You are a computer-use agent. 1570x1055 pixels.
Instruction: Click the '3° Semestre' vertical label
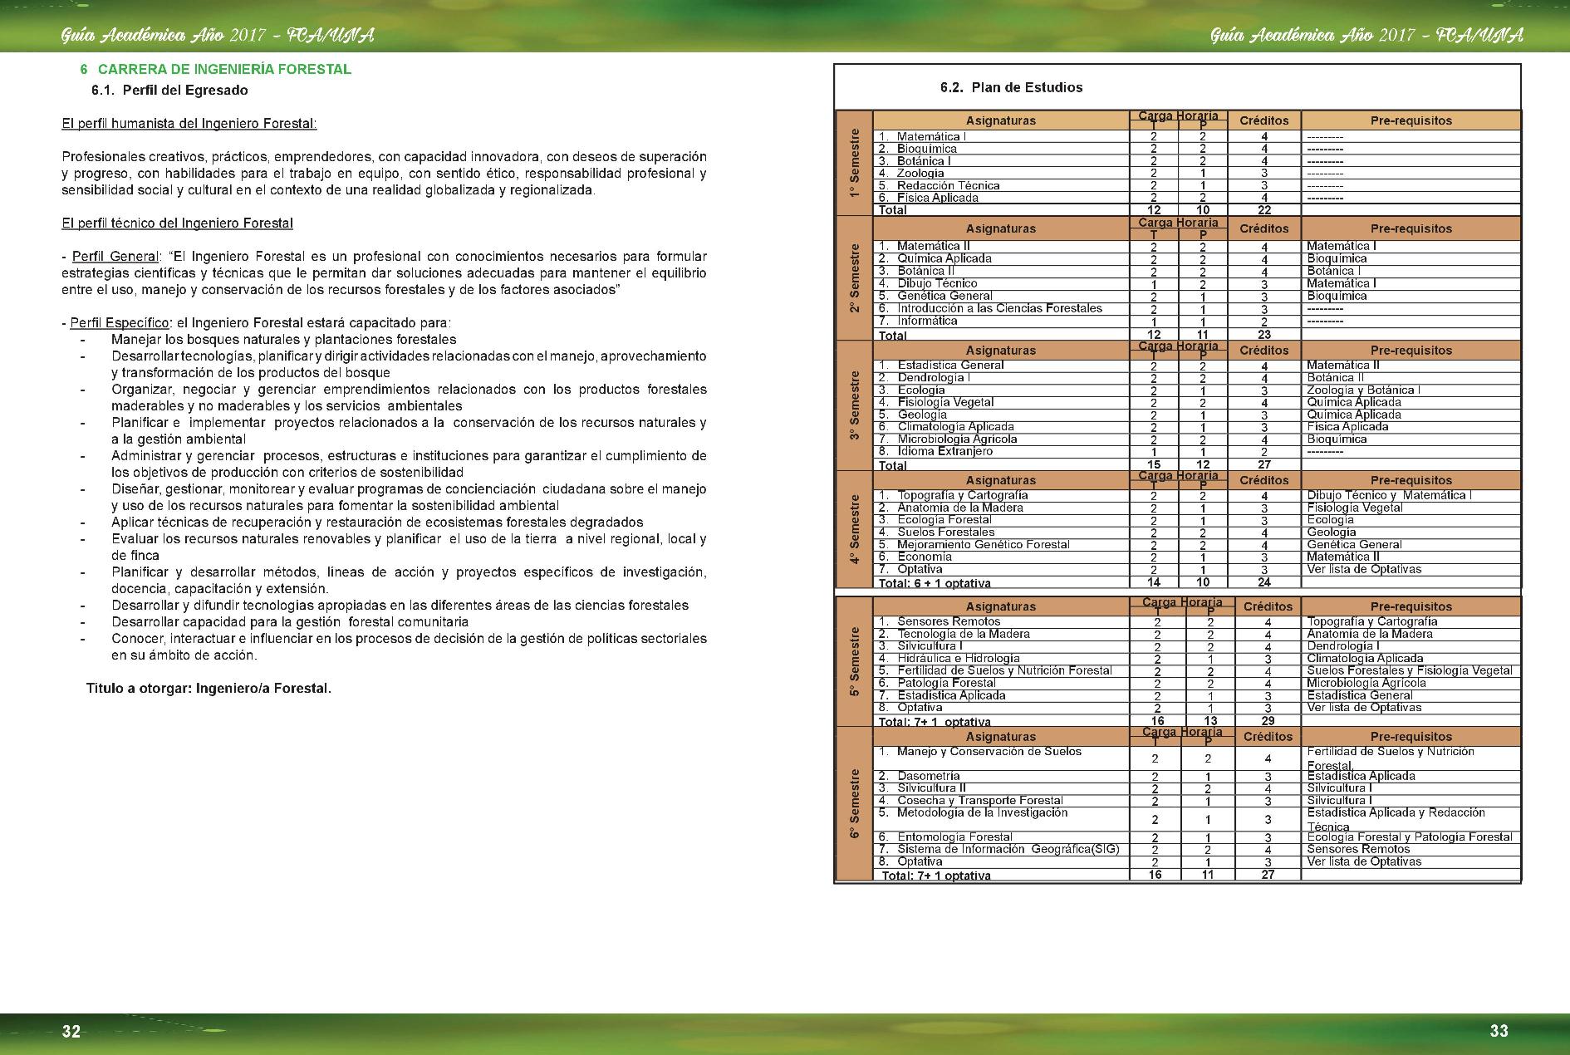[x=853, y=406]
